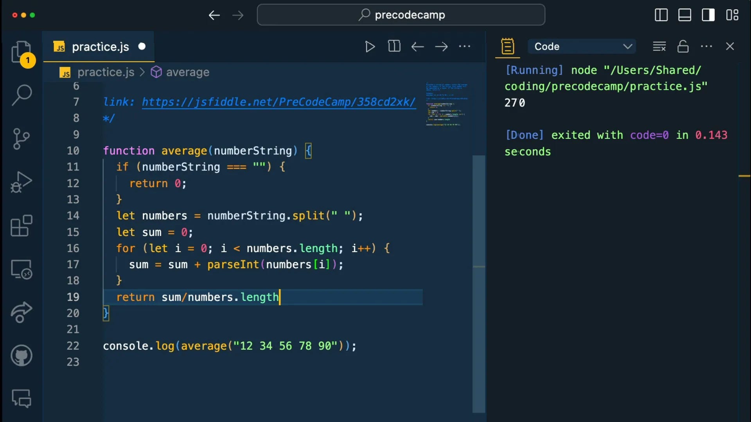
Task: Click the precodecamp command center search box
Action: click(401, 15)
